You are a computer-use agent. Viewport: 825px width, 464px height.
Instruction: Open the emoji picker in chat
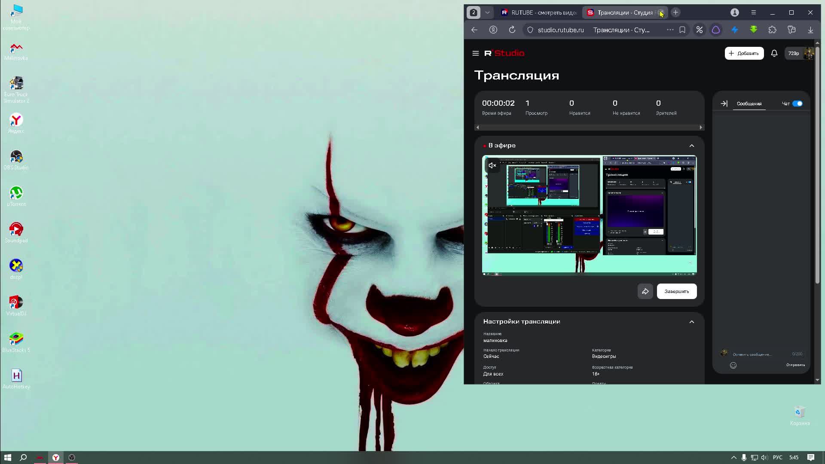point(733,365)
